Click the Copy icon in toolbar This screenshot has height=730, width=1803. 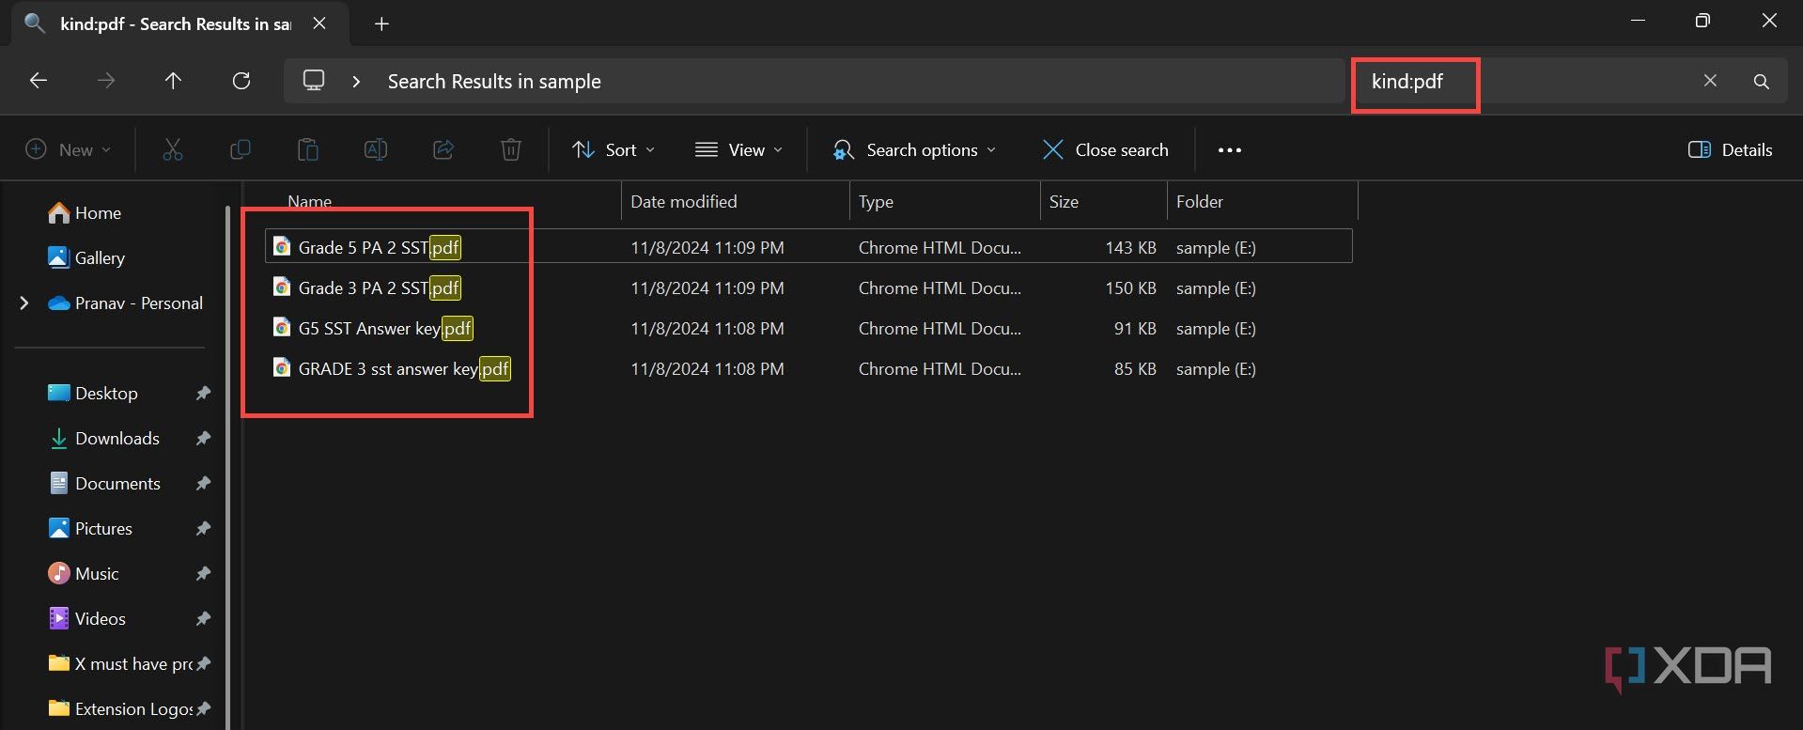241,149
